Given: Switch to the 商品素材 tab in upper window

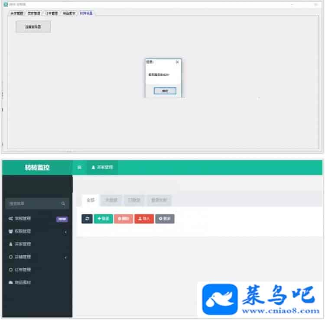Looking at the screenshot, I should [69, 13].
